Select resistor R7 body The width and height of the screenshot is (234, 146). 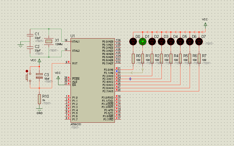pos(199,59)
